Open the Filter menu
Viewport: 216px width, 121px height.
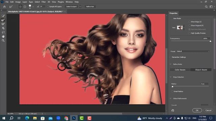(x=44, y=2)
